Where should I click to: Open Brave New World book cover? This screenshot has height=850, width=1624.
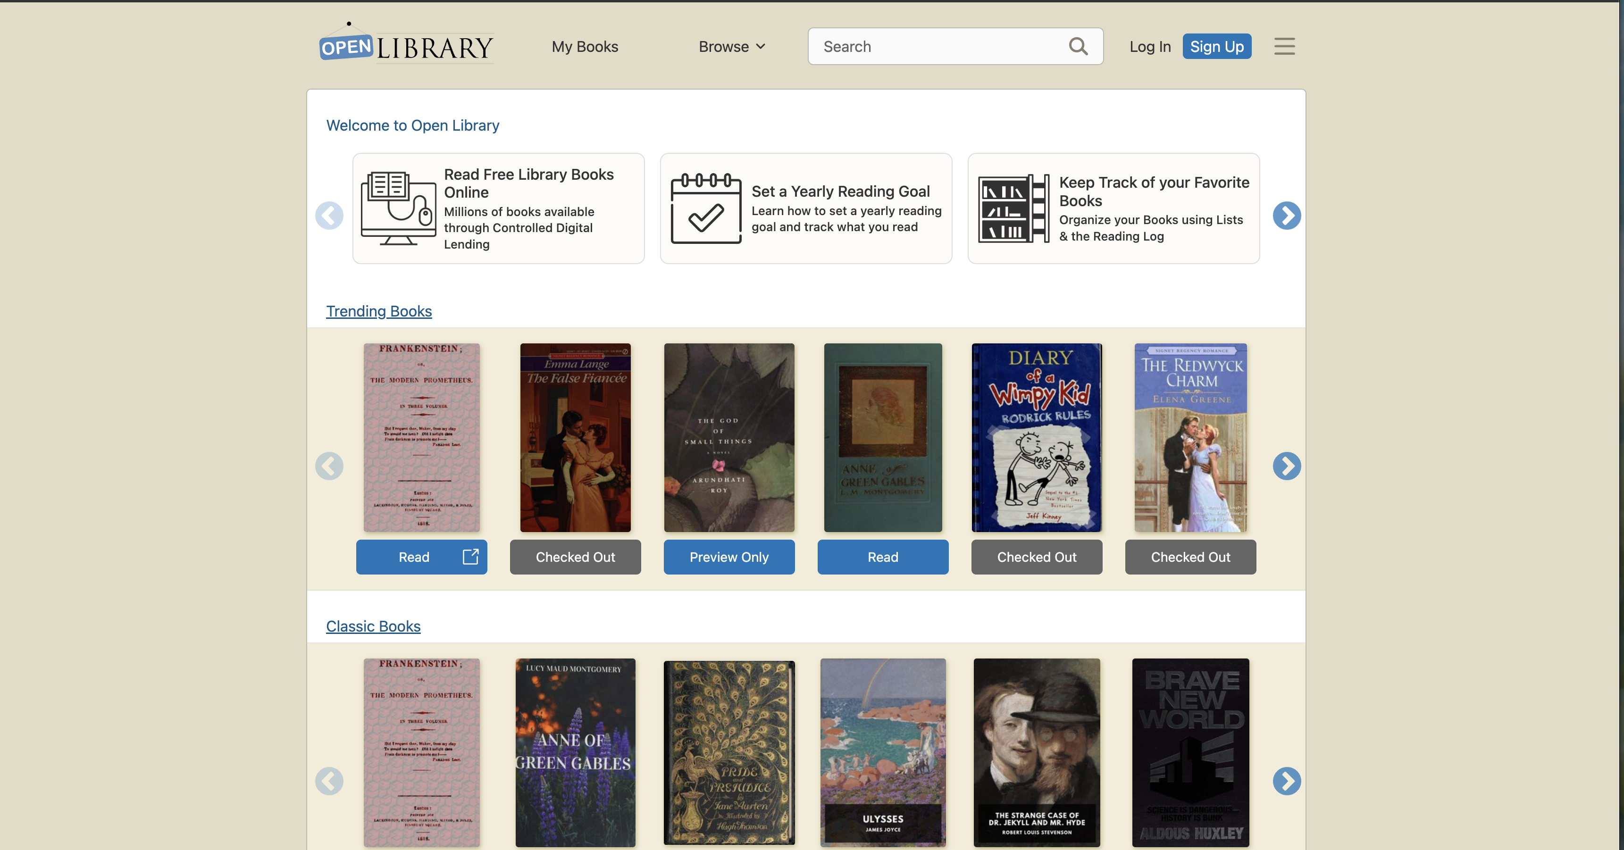1190,752
